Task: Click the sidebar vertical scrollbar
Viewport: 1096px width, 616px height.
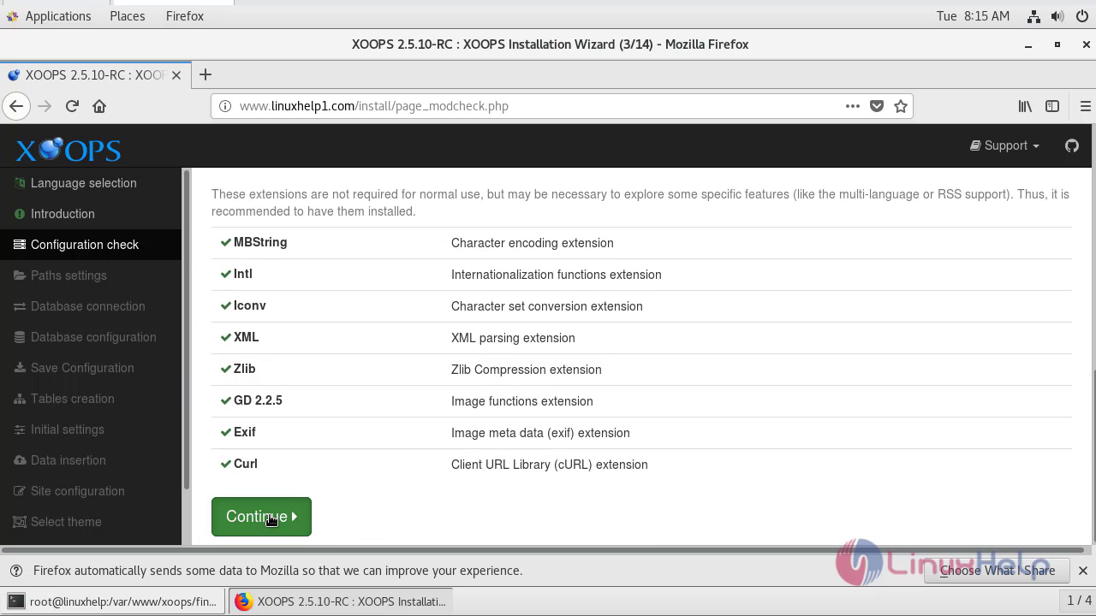Action: 186,330
